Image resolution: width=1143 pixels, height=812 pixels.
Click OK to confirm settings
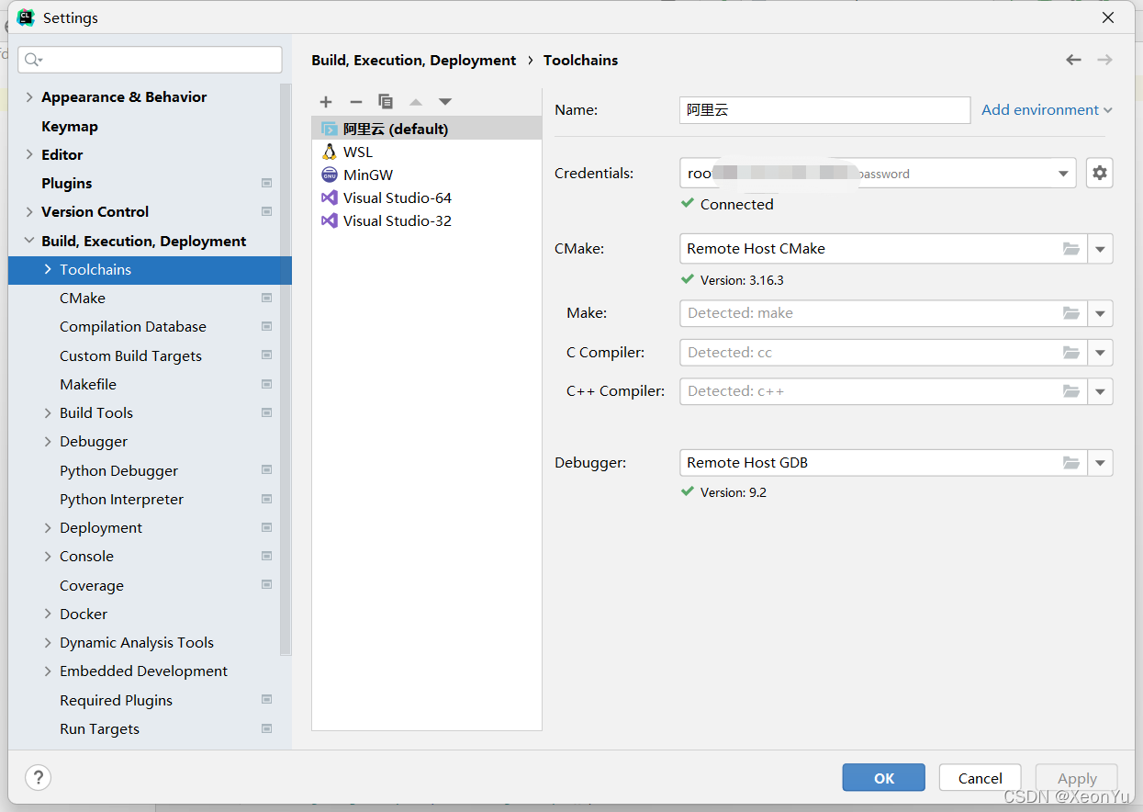click(884, 778)
